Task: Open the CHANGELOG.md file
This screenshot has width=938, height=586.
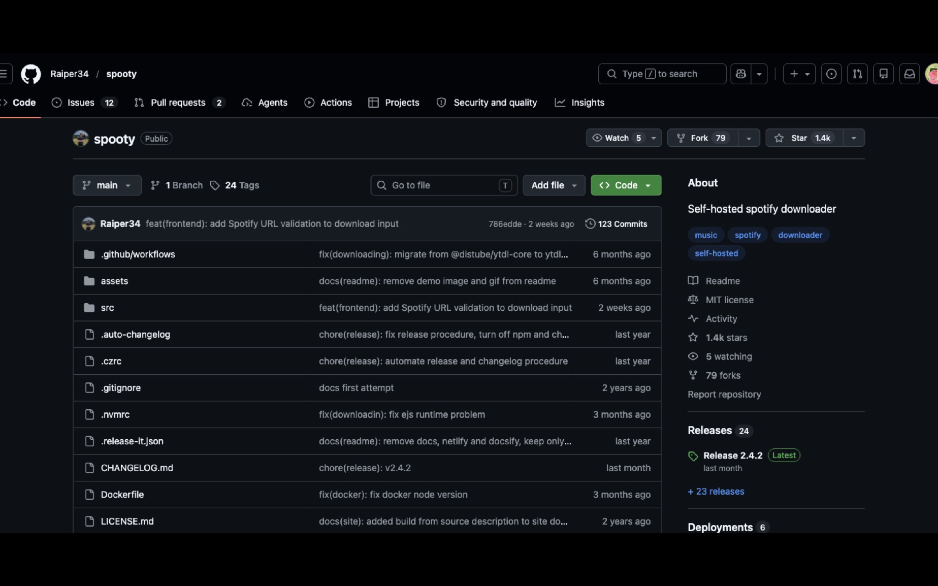Action: pos(137,468)
